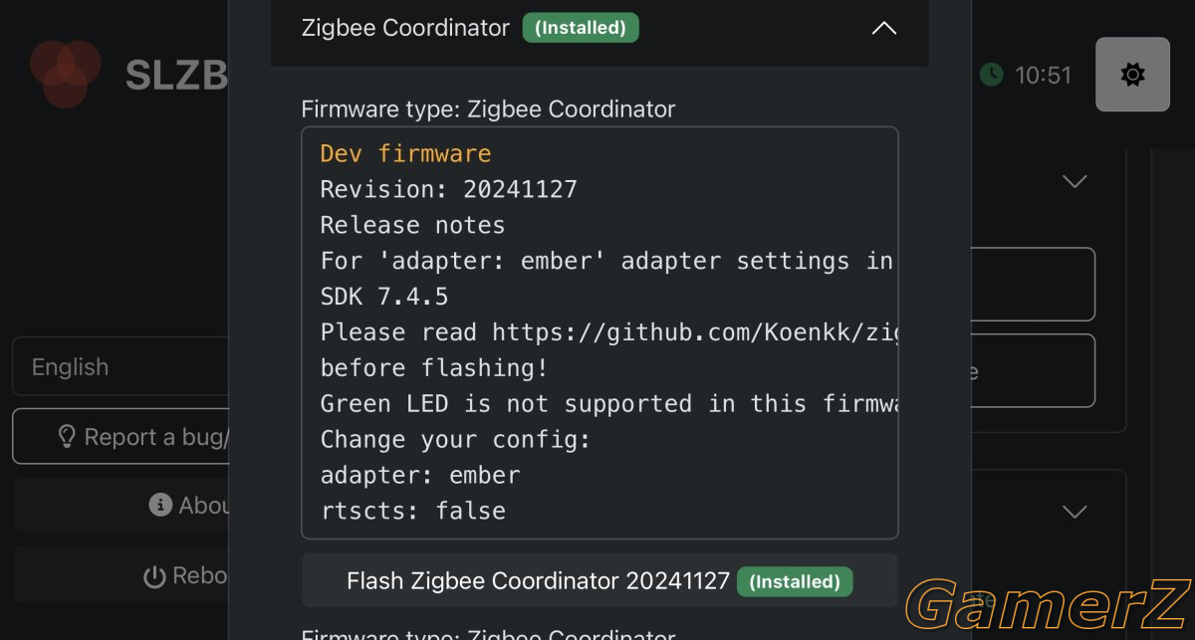
Task: Flash Zigbee Coordinator 20241127 firmware
Action: pyautogui.click(x=599, y=580)
